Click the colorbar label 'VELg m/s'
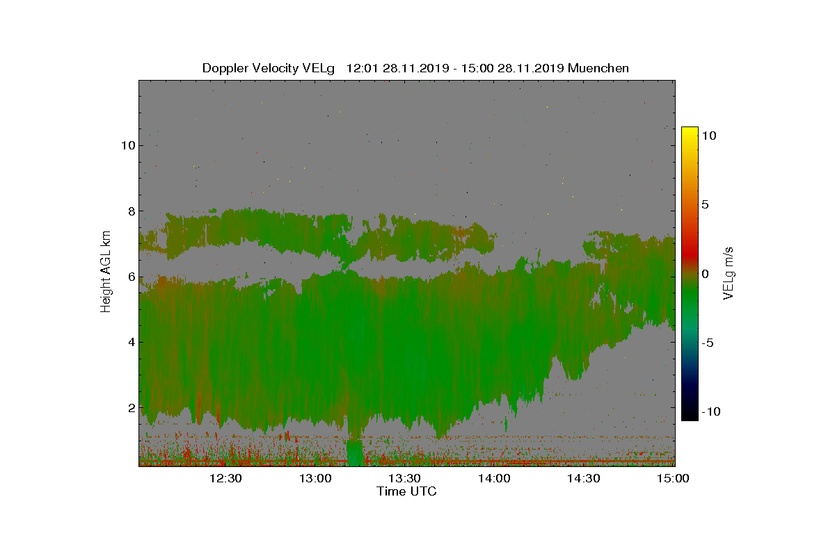This screenshot has height=556, width=835. point(728,272)
